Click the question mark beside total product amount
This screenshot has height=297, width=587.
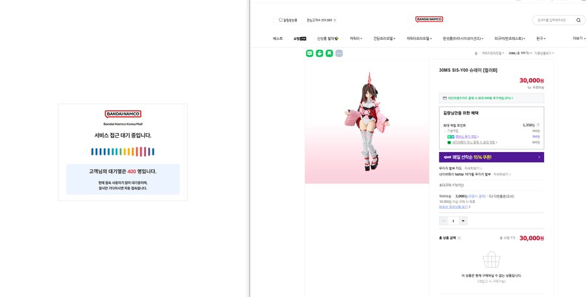click(459, 238)
